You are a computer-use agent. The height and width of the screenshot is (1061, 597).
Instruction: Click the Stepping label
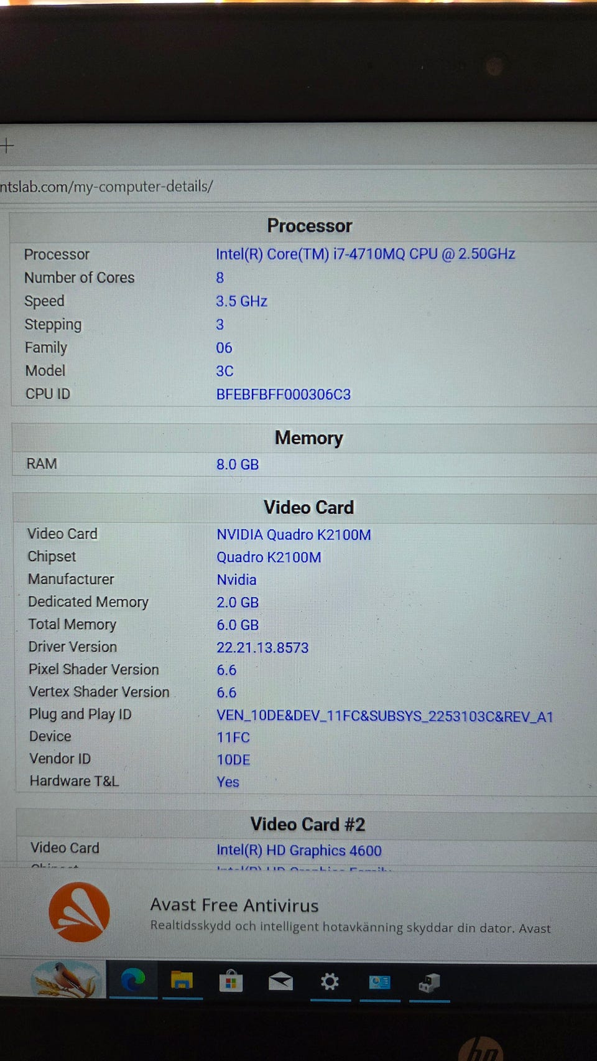click(x=53, y=325)
